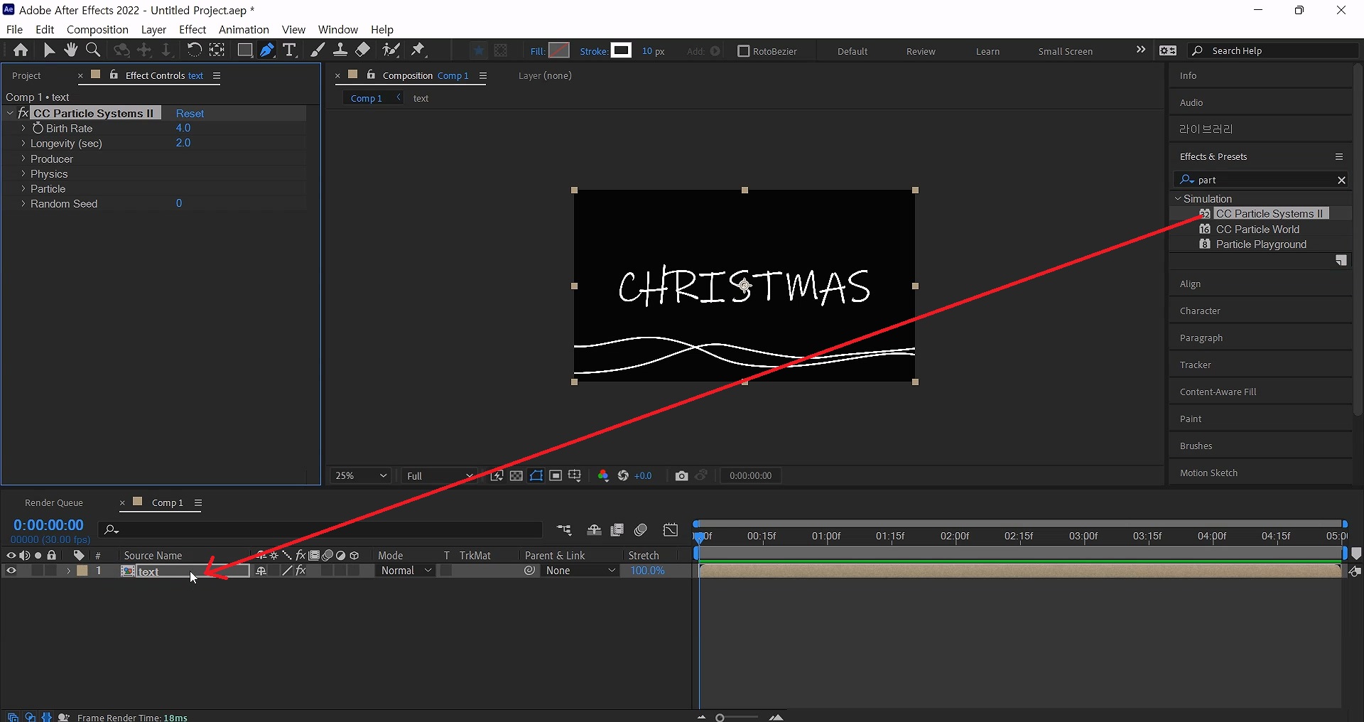Select the Brush tool

318,50
